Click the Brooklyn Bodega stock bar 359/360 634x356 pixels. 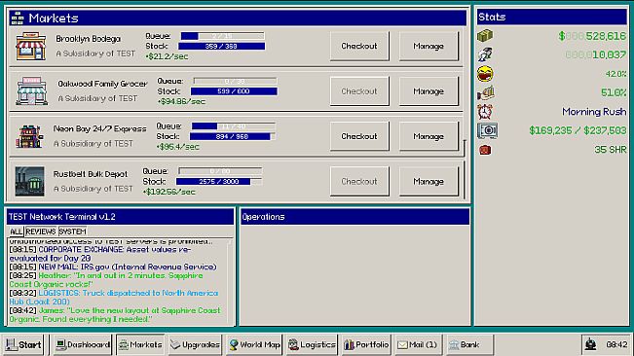(x=222, y=46)
